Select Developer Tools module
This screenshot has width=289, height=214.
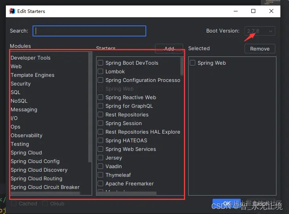tap(31, 58)
